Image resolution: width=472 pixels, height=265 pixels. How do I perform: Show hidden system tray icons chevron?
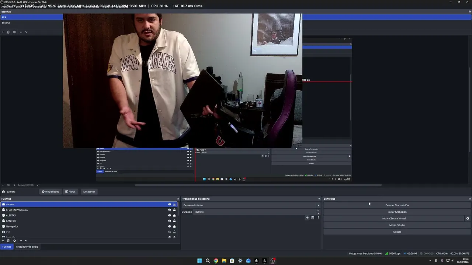[430, 261]
